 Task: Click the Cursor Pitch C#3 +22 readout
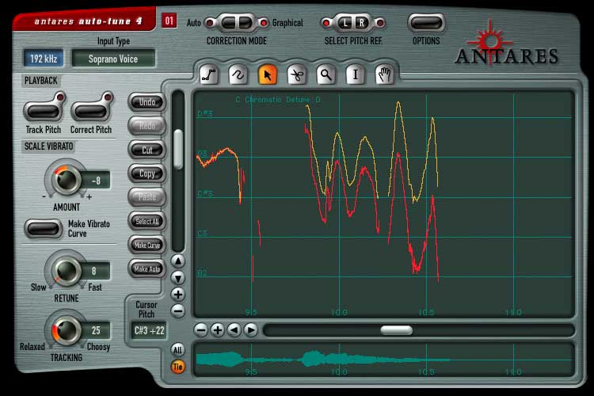149,330
